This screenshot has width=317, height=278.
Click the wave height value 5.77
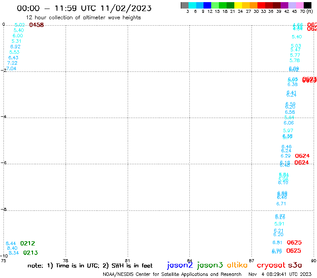tap(295, 55)
